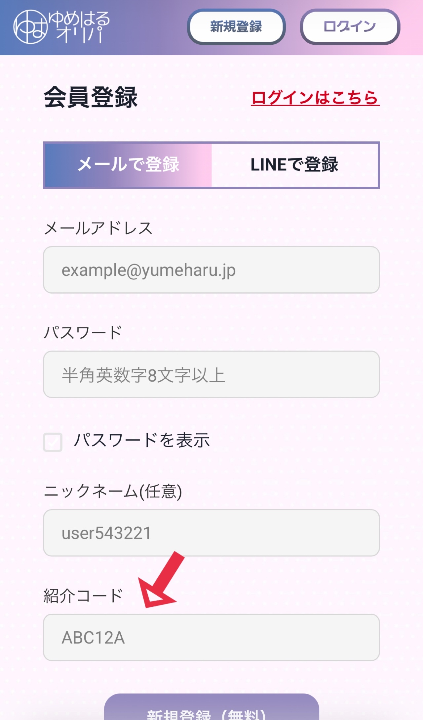Viewport: 423px width, 720px height.
Task: Click the ニックネーム(任意) label
Action: pyautogui.click(x=113, y=492)
